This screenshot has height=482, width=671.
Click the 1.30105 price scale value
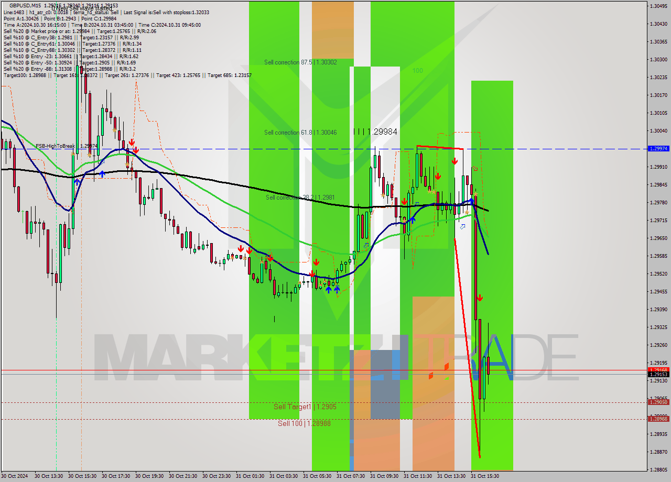point(658,113)
